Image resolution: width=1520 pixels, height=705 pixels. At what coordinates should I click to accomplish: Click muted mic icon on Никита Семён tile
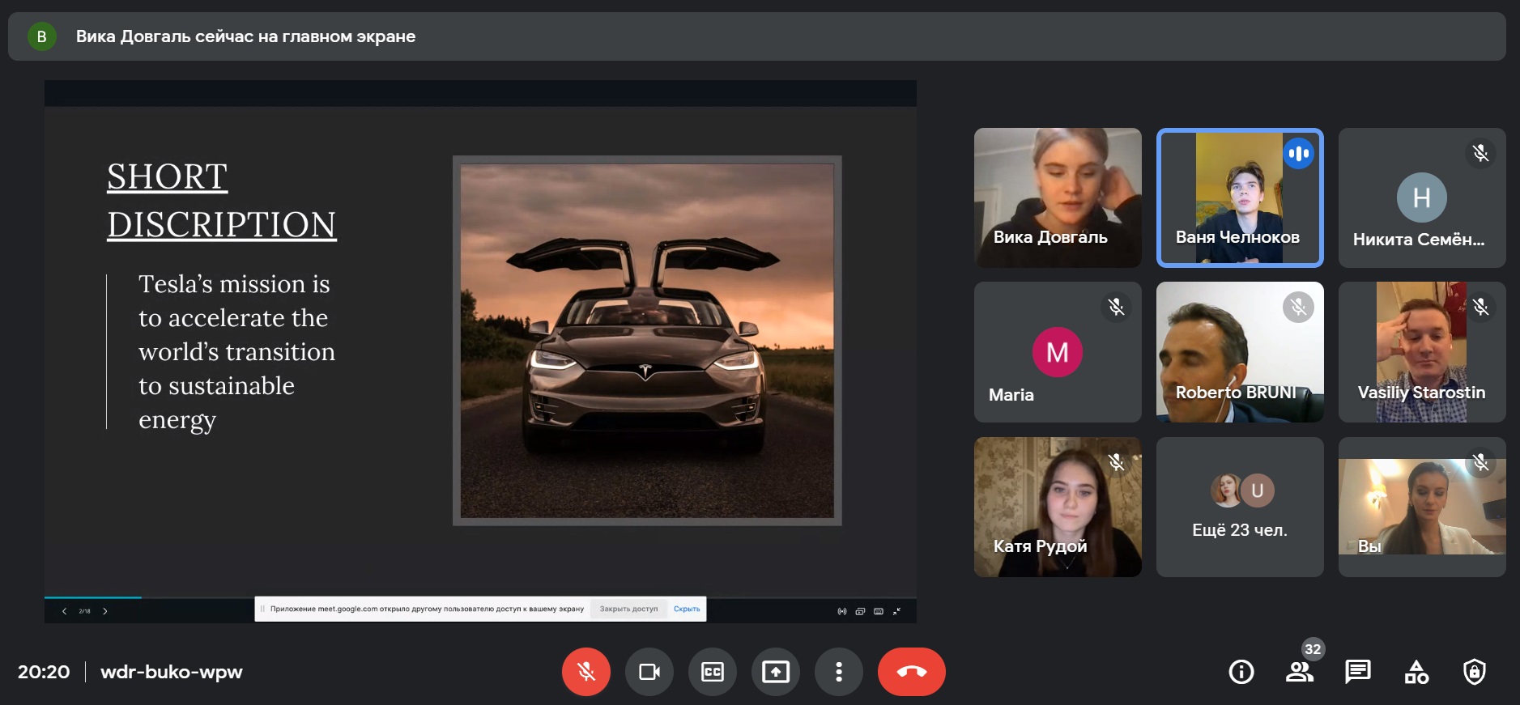tap(1480, 153)
